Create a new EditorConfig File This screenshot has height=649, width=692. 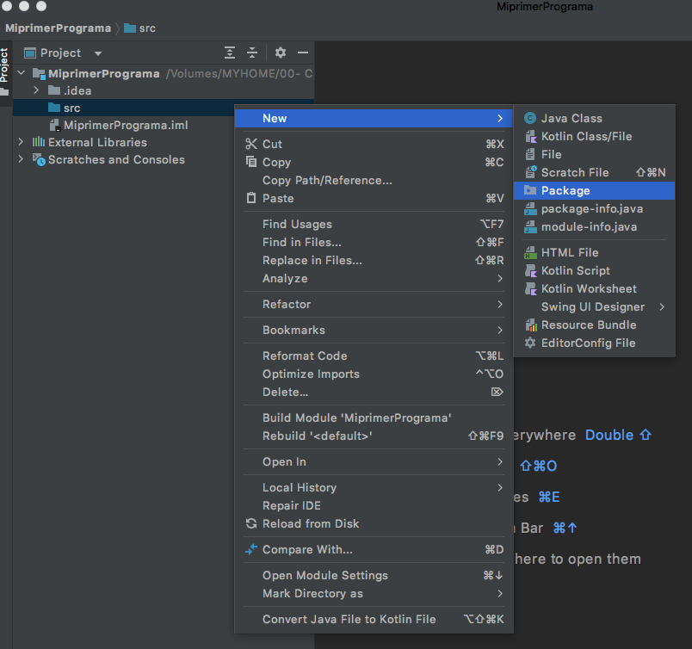click(x=595, y=343)
